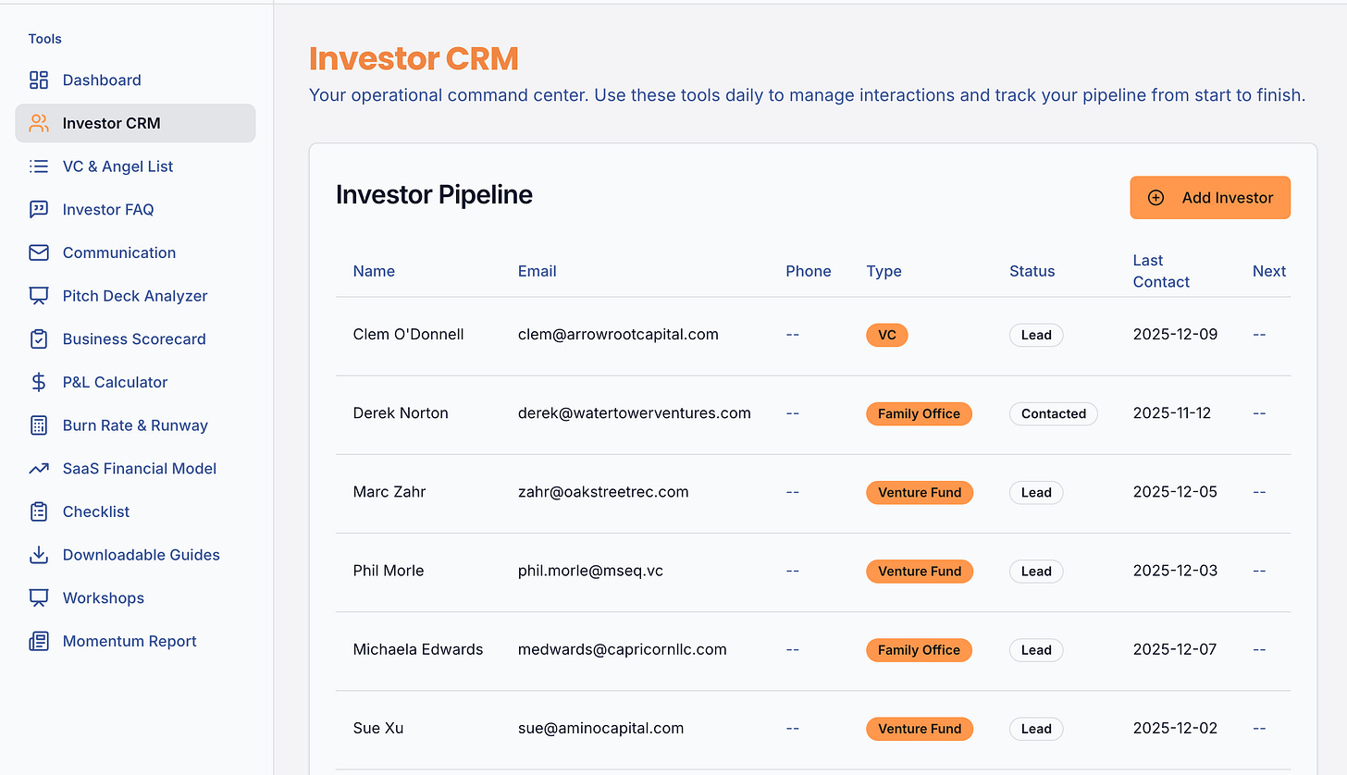The width and height of the screenshot is (1347, 775).
Task: Click the P&L Calculator dollar icon
Action: pos(38,382)
